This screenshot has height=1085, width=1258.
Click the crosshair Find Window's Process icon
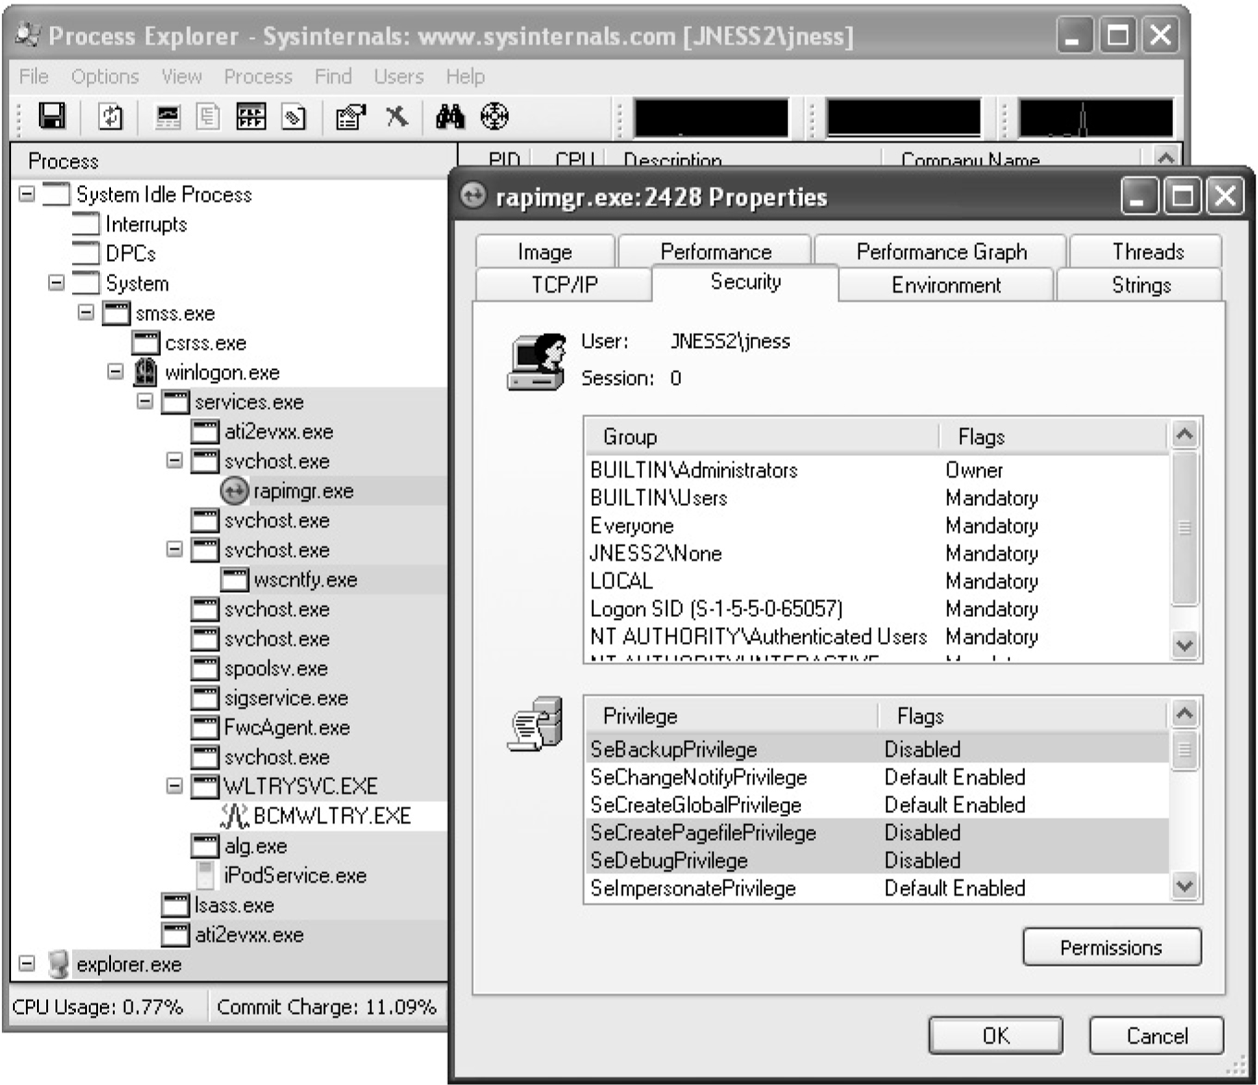495,117
